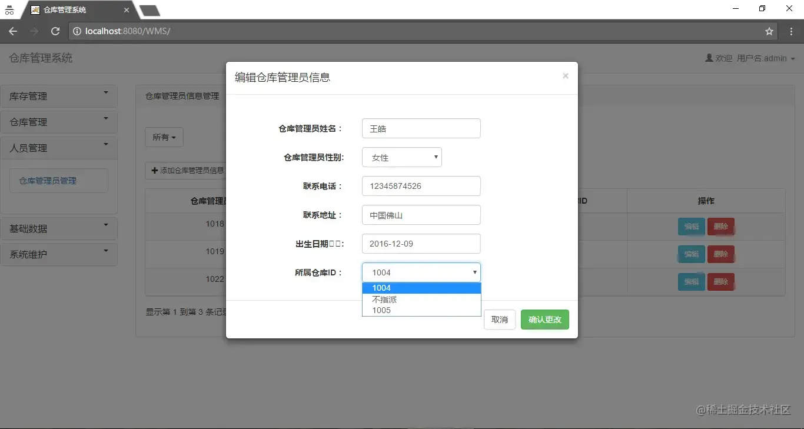Click 编辑 button in row 1018
The height and width of the screenshot is (429, 804).
692,227
